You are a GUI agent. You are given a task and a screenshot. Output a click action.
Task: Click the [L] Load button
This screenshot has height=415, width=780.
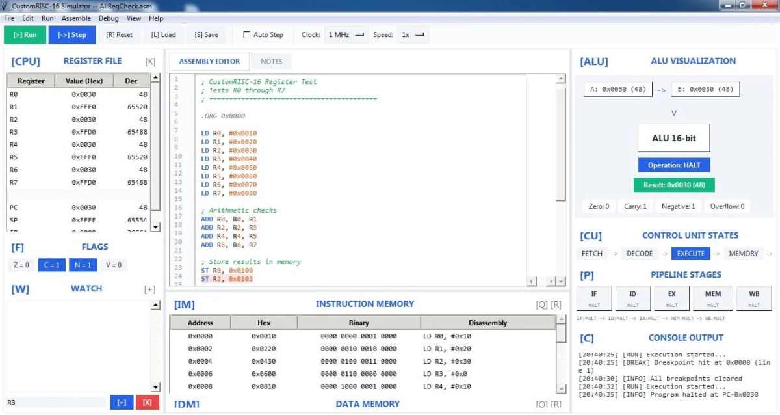[163, 34]
